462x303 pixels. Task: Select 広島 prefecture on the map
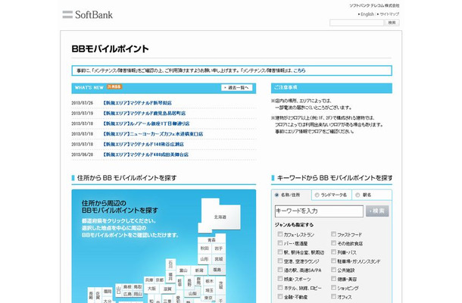pos(127,294)
